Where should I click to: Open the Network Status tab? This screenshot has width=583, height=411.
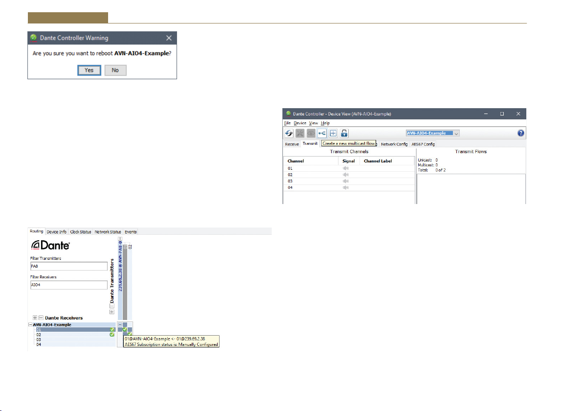[108, 232]
